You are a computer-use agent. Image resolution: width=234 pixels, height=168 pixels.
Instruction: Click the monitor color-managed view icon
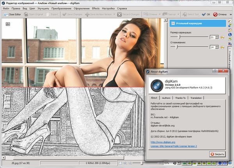pyautogui.click(x=230, y=163)
